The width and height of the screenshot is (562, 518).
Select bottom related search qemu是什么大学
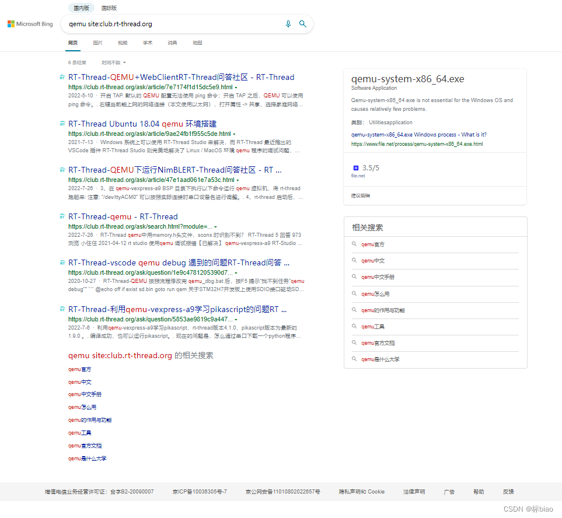click(87, 459)
